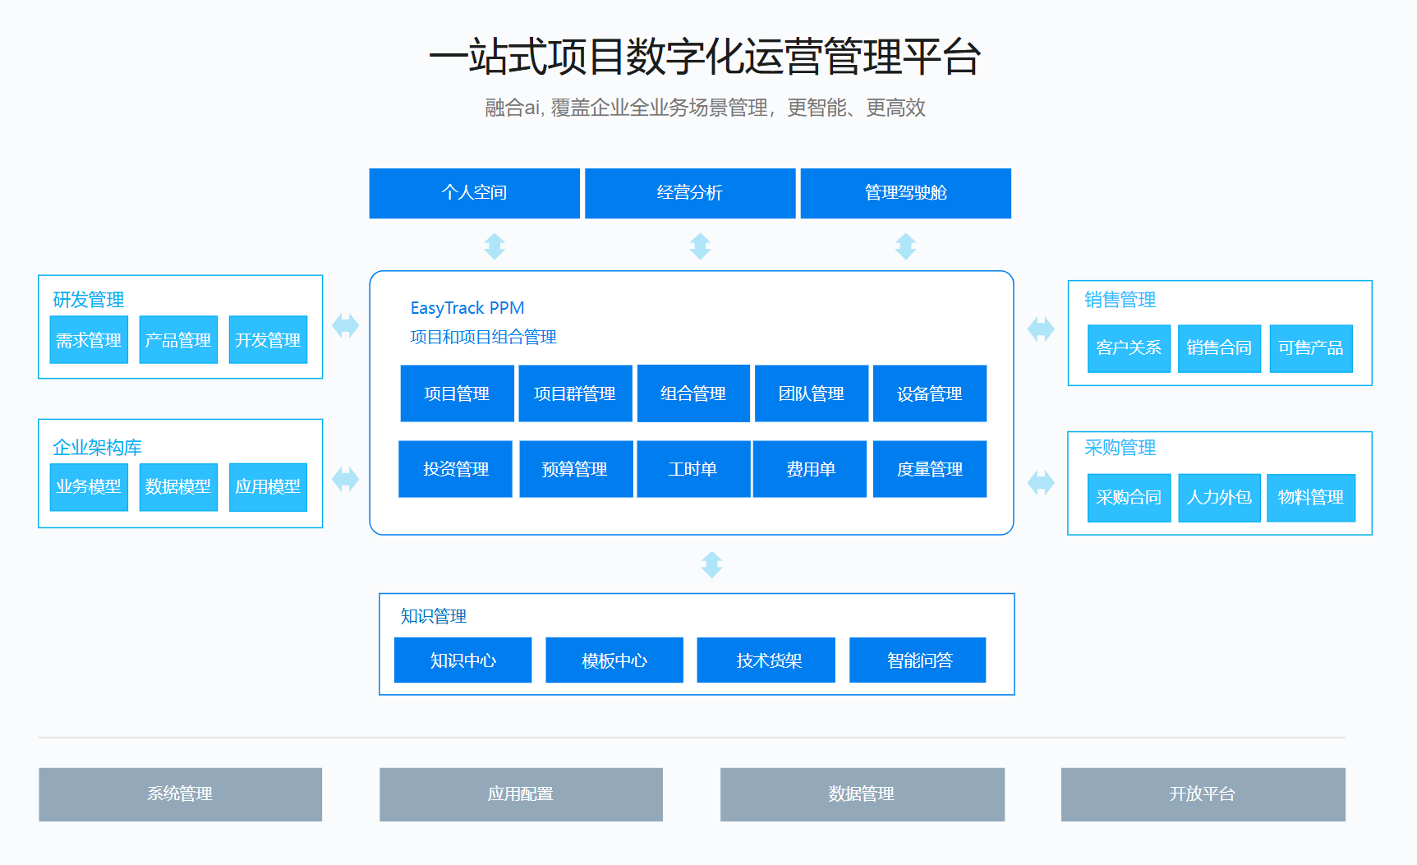Click the 项目和项目组合管理 subtitle

click(484, 337)
